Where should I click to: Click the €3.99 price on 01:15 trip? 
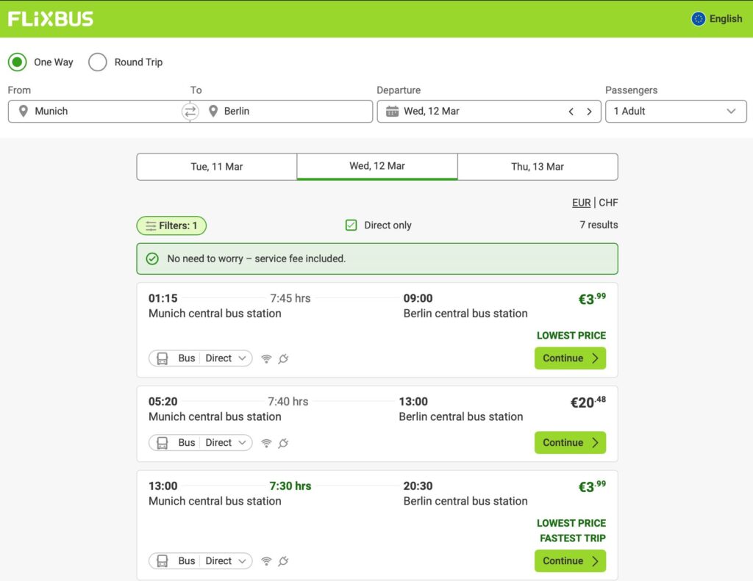coord(592,299)
